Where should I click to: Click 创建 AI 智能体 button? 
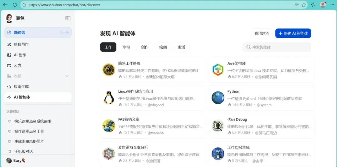click(293, 33)
